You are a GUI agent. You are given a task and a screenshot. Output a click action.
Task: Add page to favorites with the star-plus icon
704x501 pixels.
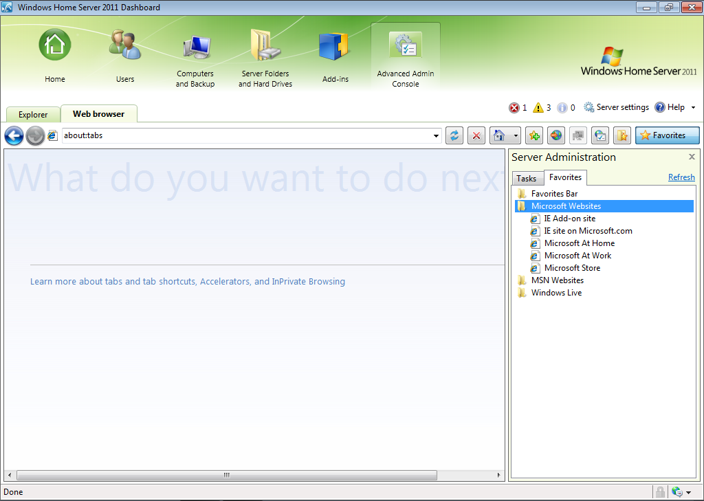tap(534, 135)
